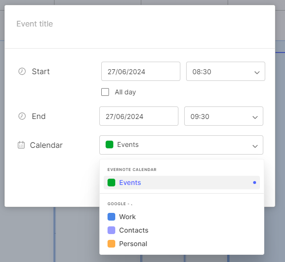Click the Start time chevron arrow

(257, 72)
